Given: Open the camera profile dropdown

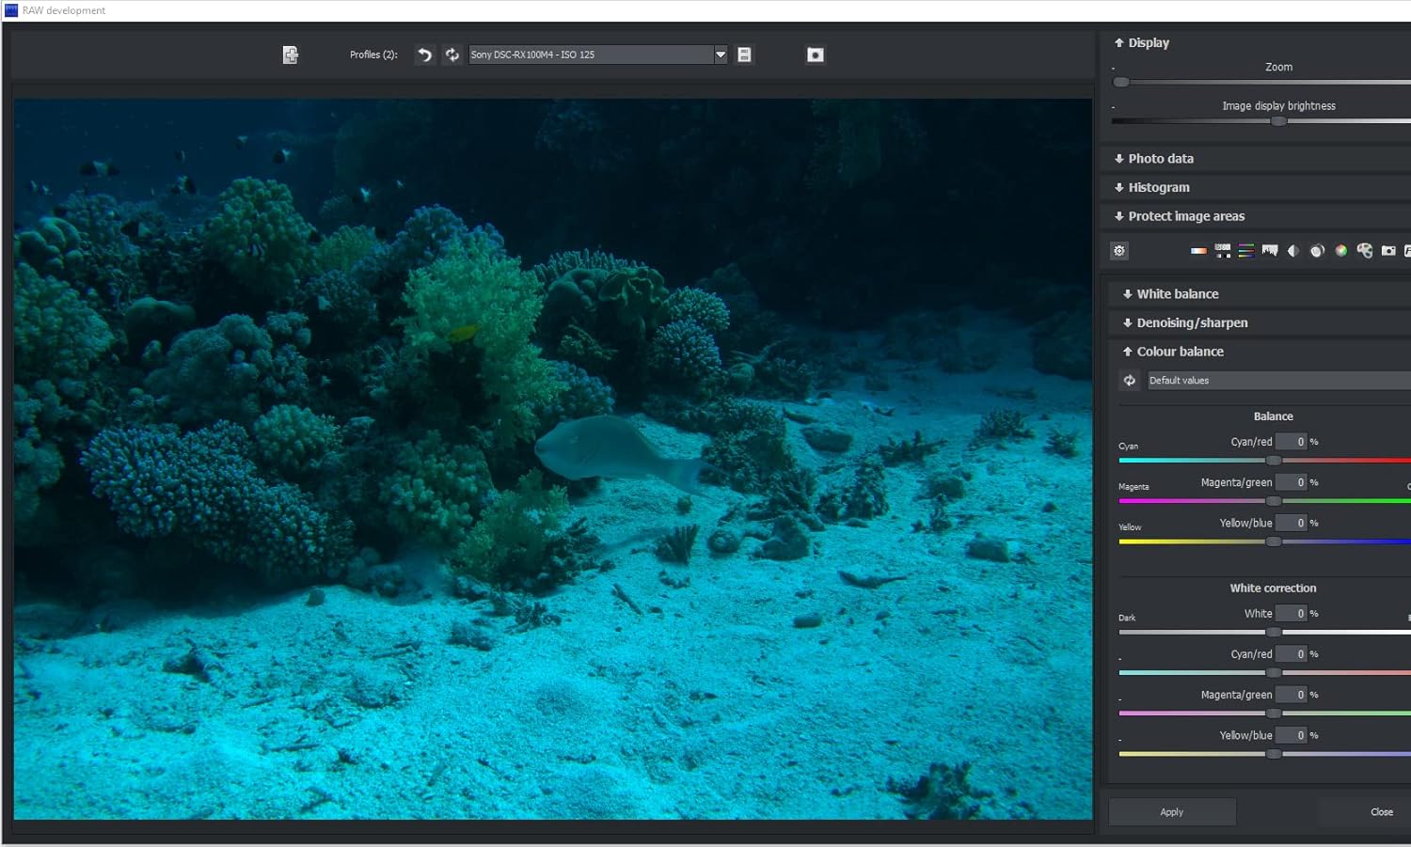Looking at the screenshot, I should point(721,55).
